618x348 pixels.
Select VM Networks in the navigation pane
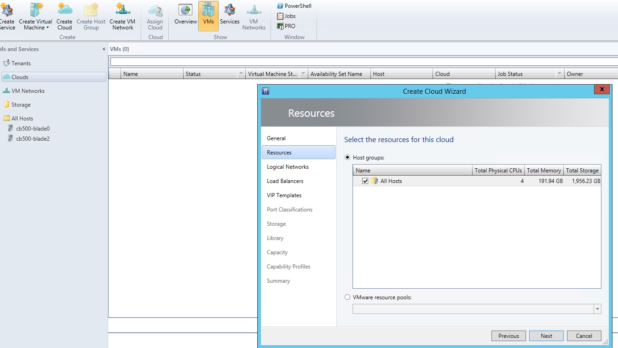[x=24, y=91]
